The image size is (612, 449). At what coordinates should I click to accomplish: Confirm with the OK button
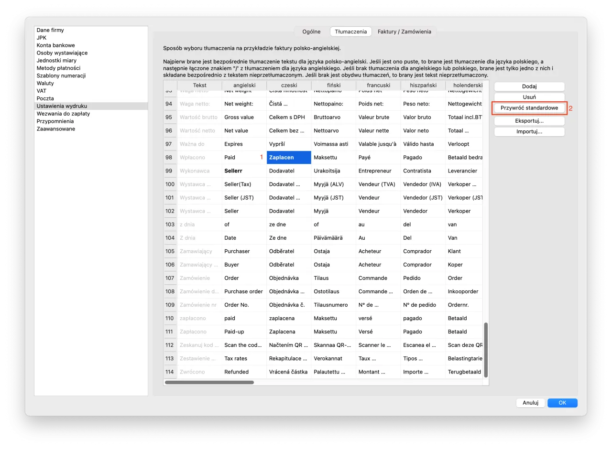[562, 403]
